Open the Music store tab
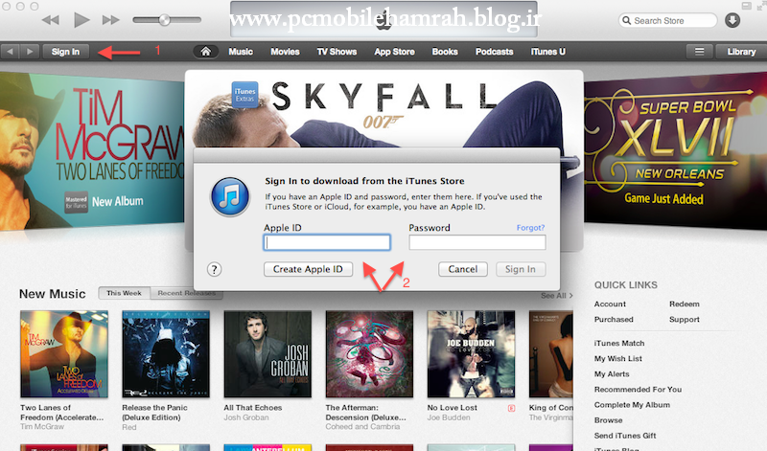The width and height of the screenshot is (767, 451). [x=241, y=52]
